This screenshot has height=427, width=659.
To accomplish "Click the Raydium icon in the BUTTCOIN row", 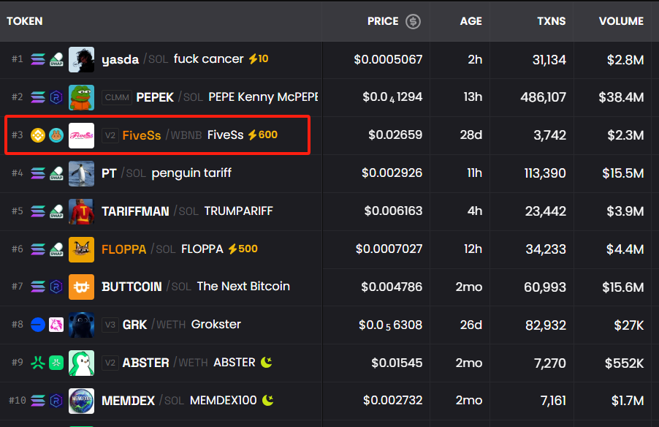I will click(56, 287).
